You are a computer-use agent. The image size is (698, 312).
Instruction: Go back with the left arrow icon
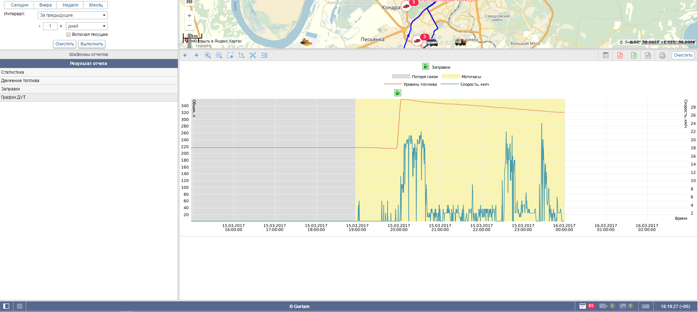pyautogui.click(x=185, y=55)
